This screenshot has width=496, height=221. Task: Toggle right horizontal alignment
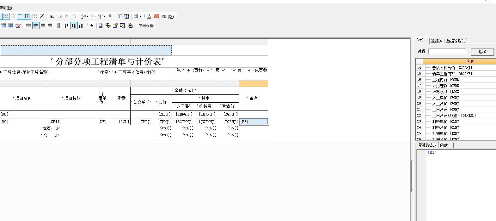50,25
